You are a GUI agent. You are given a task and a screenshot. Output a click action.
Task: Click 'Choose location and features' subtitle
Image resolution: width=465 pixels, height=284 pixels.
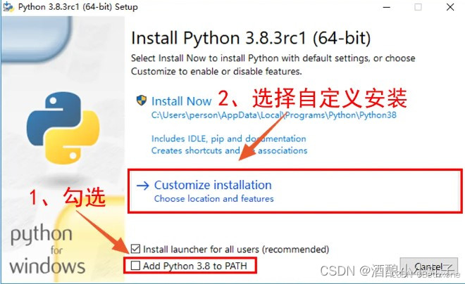click(x=213, y=198)
